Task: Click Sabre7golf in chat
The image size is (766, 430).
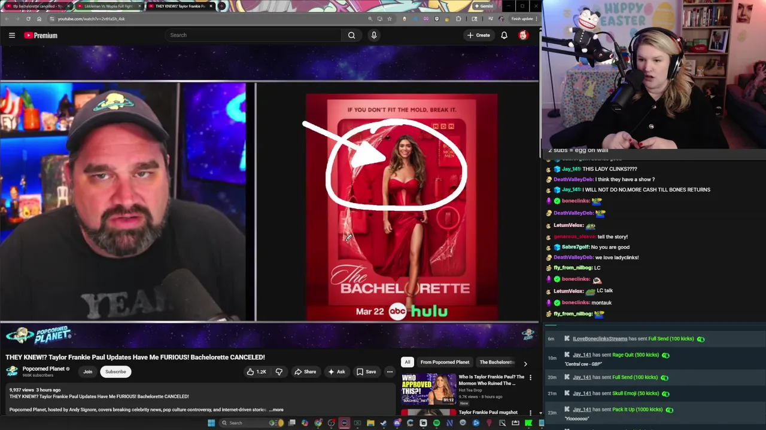Action: [x=575, y=247]
